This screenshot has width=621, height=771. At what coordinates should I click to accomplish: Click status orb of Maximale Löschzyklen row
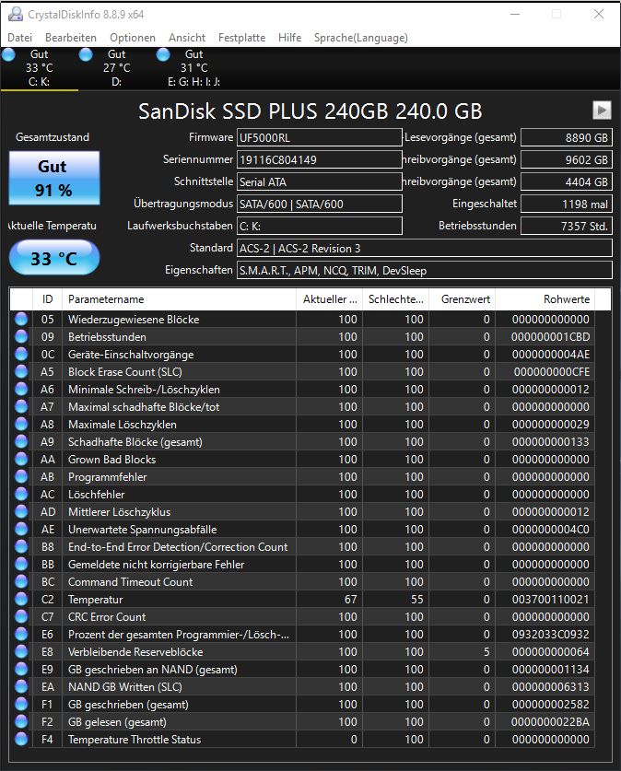tap(21, 425)
